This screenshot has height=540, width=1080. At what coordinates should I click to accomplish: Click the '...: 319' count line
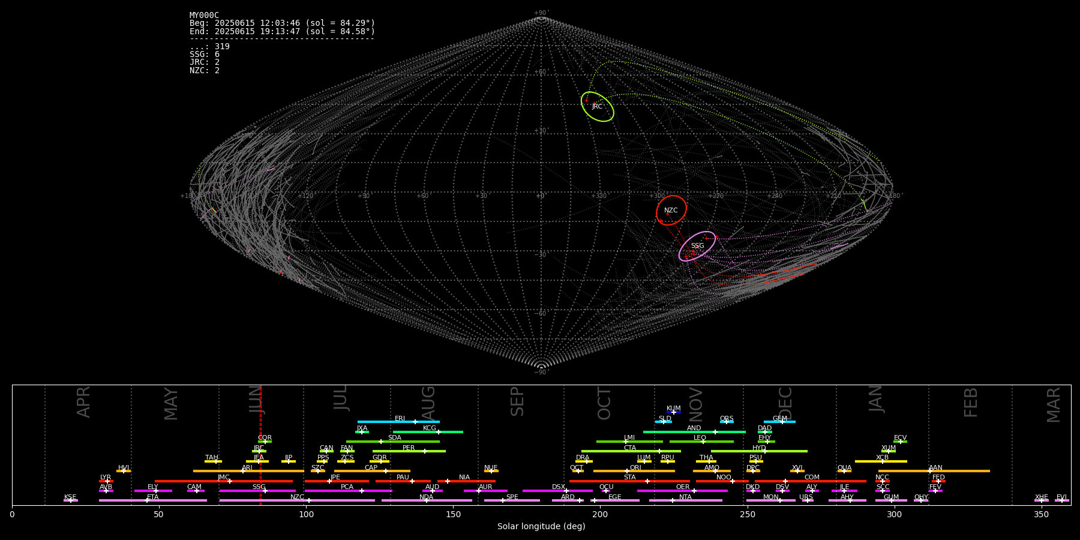point(209,47)
